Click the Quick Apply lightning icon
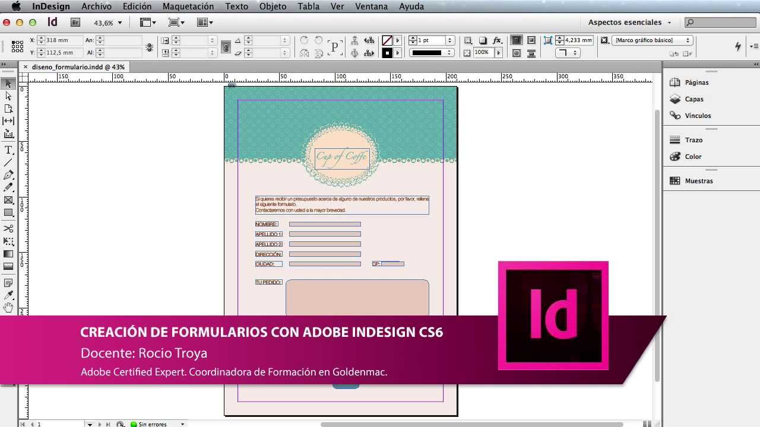 (738, 46)
